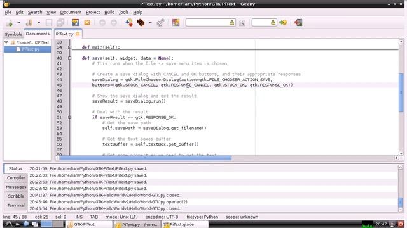Clear the go-to-line field icon
The image size is (407, 228).
273,23
